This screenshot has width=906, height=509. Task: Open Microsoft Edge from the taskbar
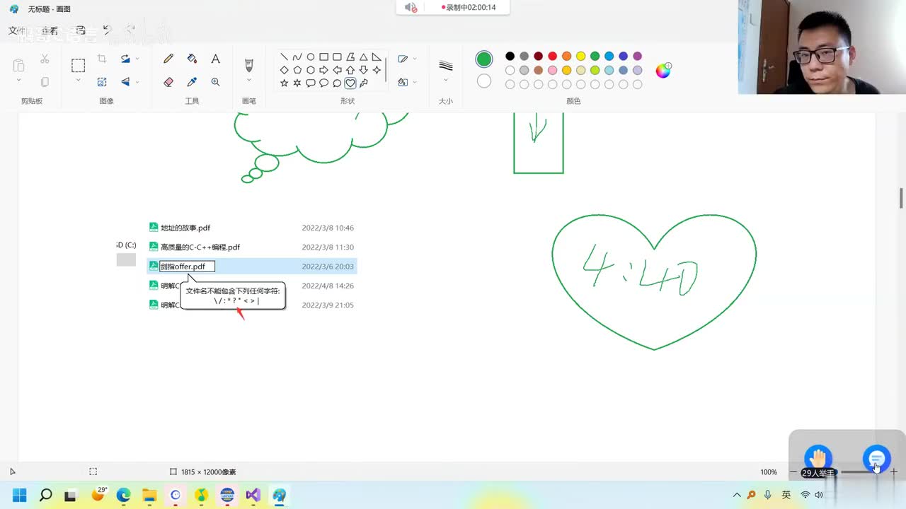point(123,495)
